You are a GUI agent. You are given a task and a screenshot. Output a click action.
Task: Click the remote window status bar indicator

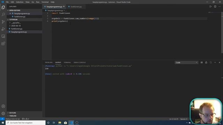click(x=2, y=119)
